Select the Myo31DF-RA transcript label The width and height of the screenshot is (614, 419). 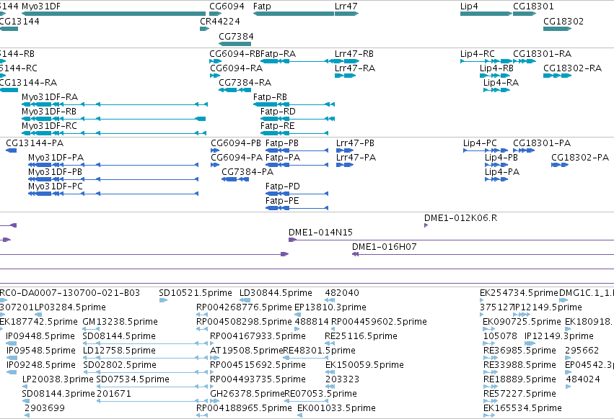(x=50, y=97)
